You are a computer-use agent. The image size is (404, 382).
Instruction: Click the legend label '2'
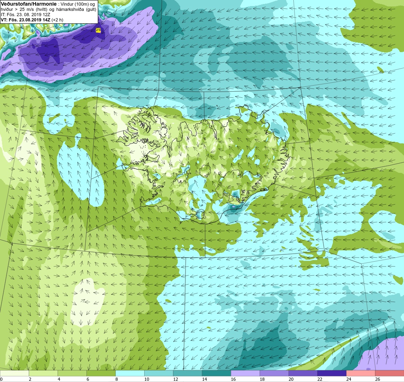pos(30,379)
